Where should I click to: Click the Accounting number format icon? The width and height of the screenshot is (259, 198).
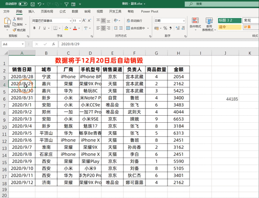click(x=156, y=28)
